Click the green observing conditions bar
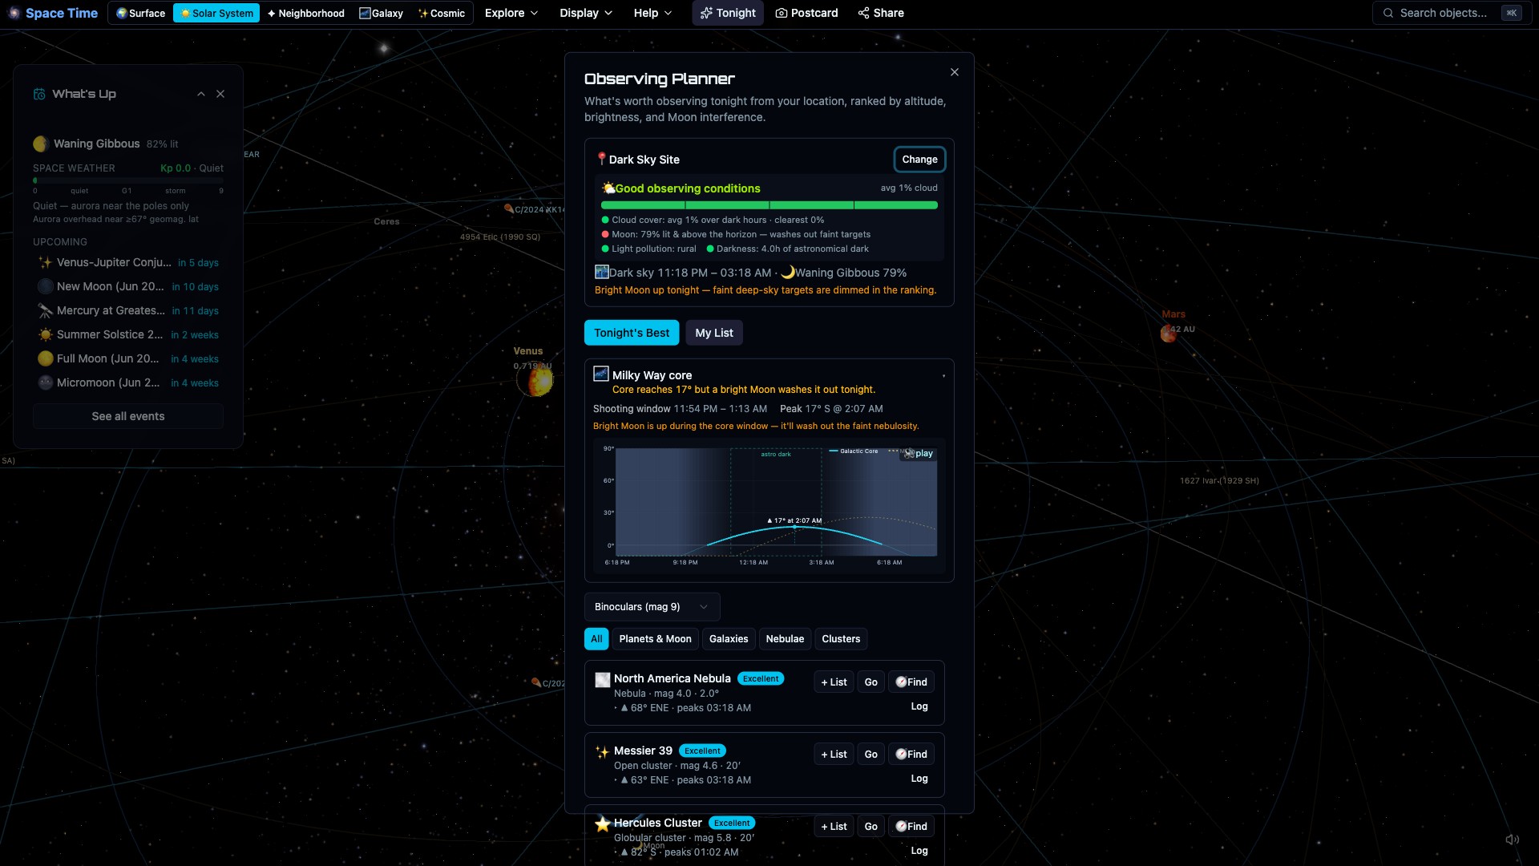The height and width of the screenshot is (866, 1539). pos(769,205)
